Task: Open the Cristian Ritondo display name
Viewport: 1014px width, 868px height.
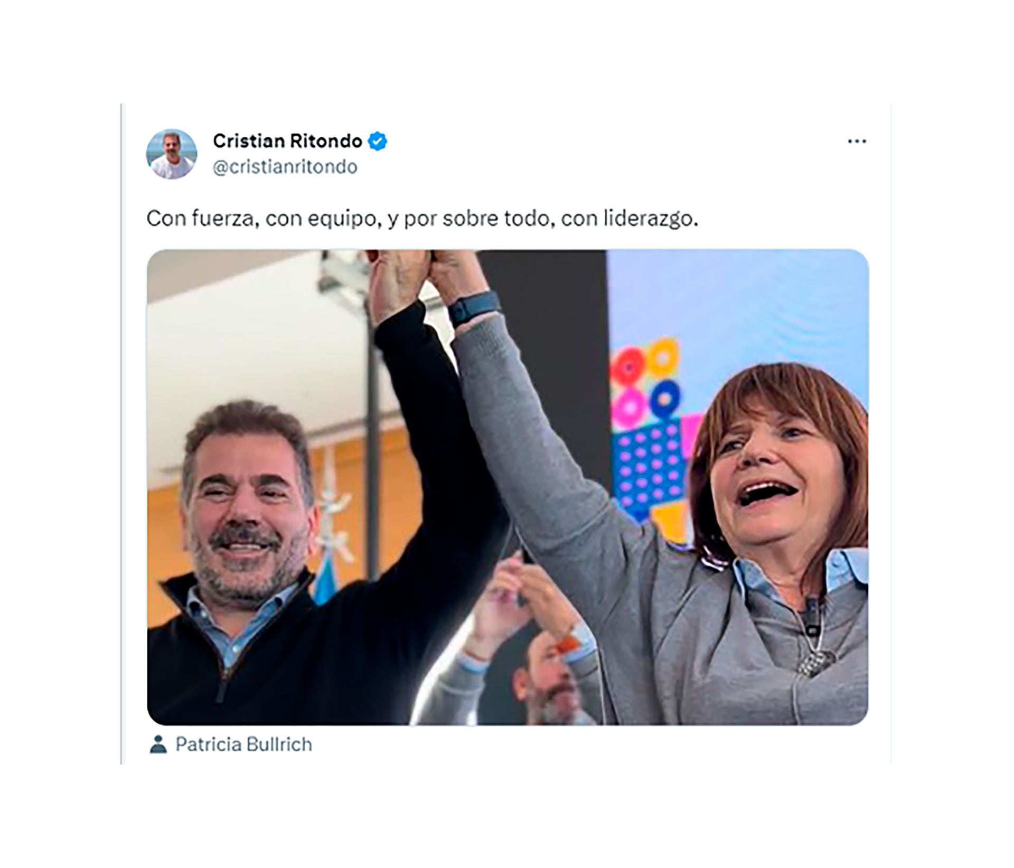Action: click(x=287, y=141)
